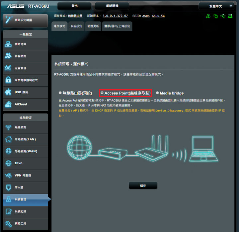Select the Wireless Router (無線路由器) radio button

tap(60, 93)
